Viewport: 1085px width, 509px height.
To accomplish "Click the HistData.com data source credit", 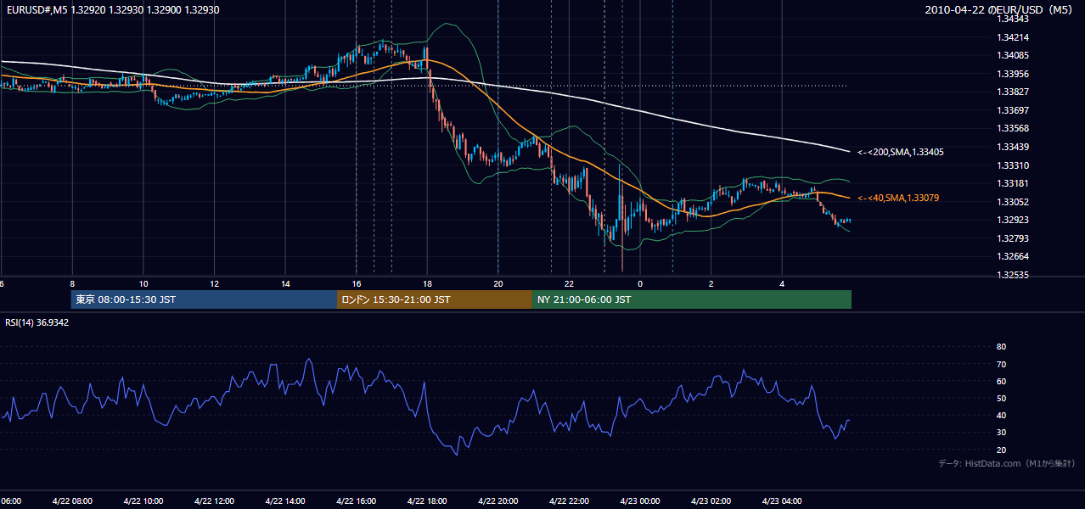I will 1007,463.
